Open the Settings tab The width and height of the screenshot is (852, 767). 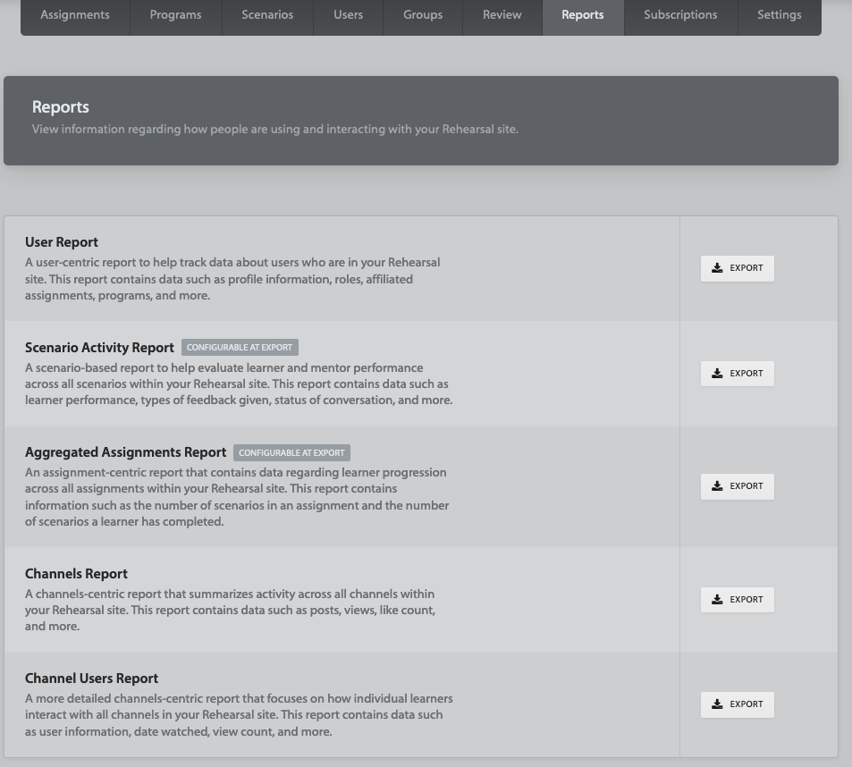point(779,15)
